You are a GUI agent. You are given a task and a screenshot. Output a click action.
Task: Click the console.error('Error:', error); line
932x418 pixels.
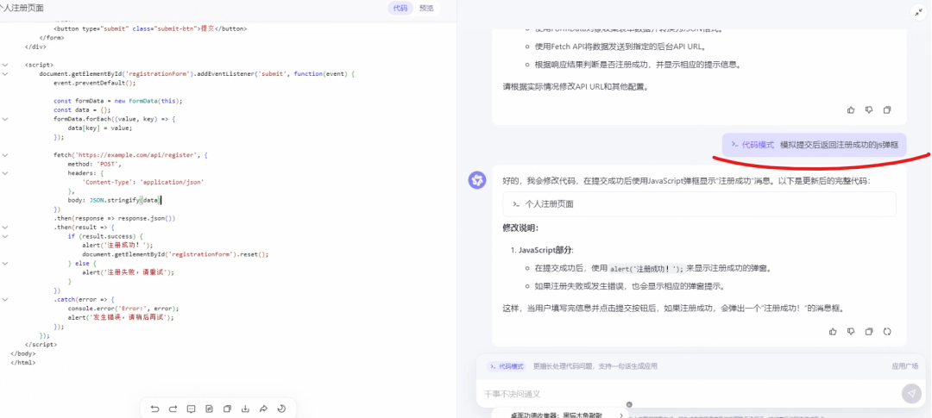pyautogui.click(x=123, y=309)
